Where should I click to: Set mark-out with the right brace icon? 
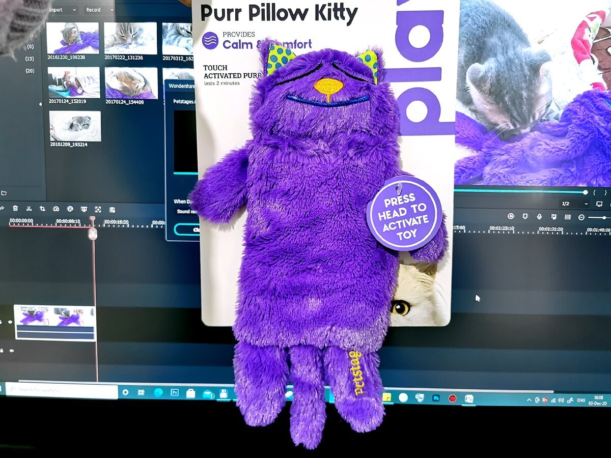pyautogui.click(x=605, y=192)
